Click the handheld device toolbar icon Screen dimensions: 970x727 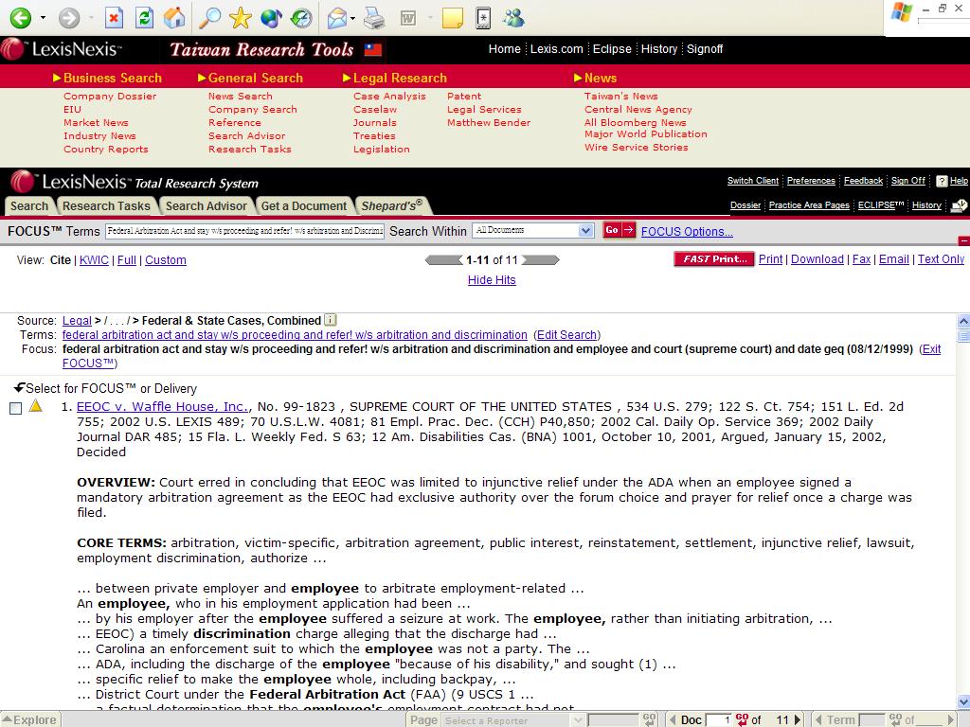coord(483,17)
